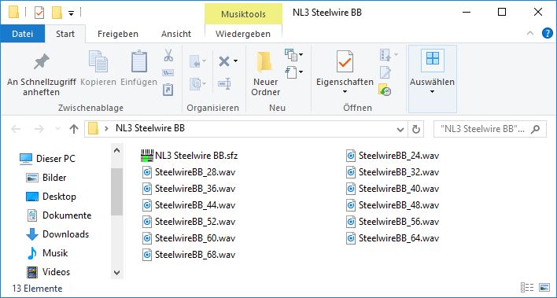Create a new folder with Neuer Ordner

tap(265, 74)
